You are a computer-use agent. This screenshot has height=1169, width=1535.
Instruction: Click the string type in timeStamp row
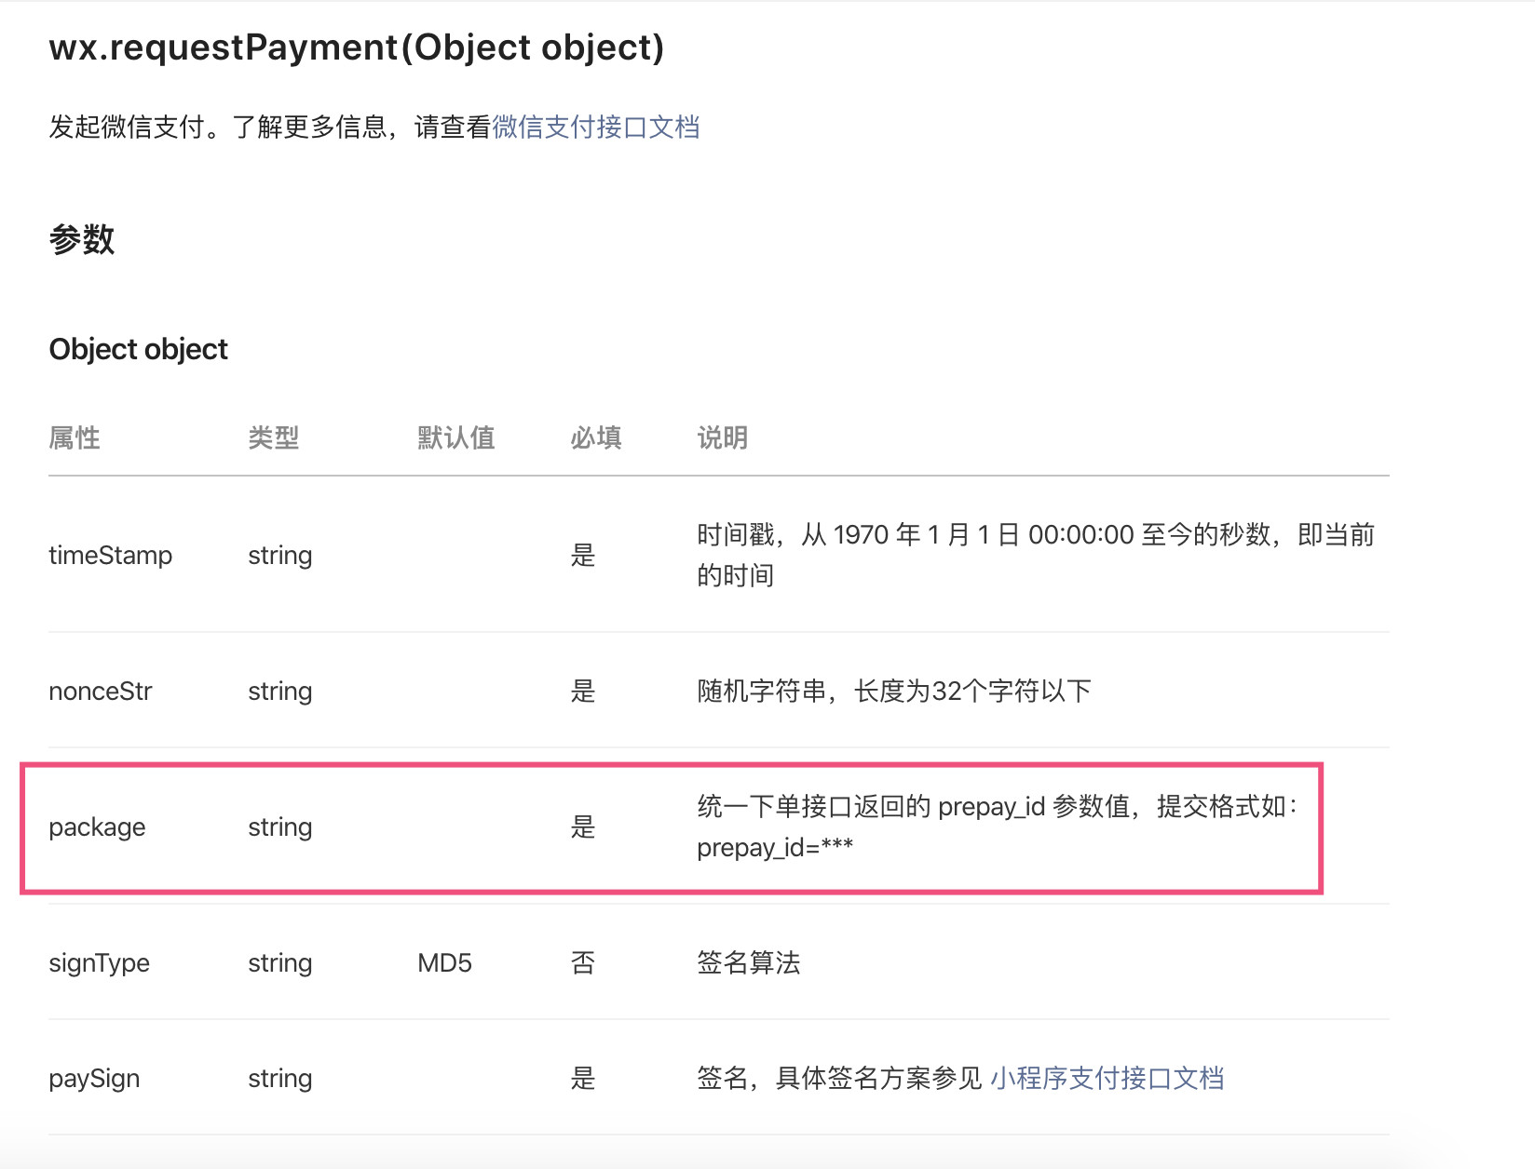point(280,555)
